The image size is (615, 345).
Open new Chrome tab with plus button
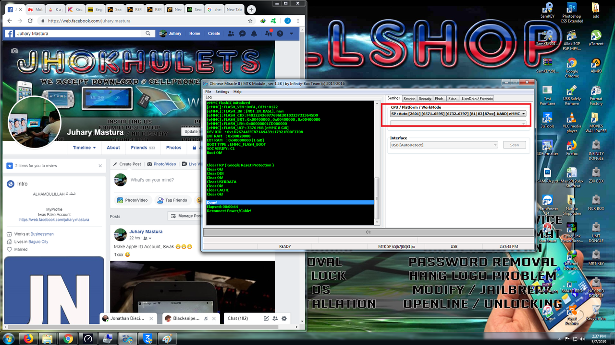coord(251,9)
